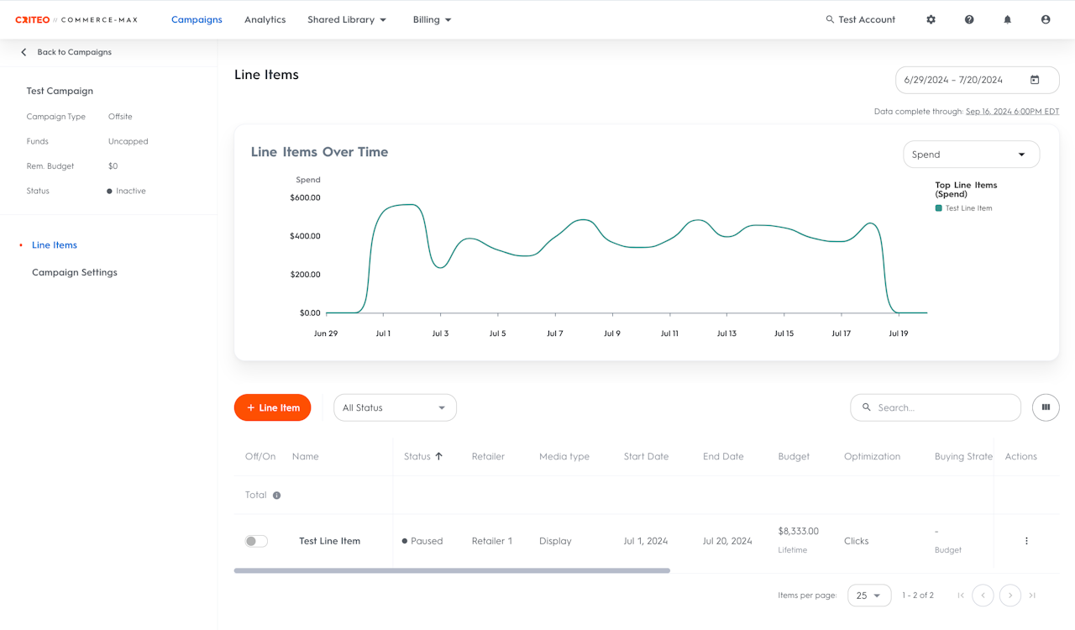Click the + Line Item button
1075x630 pixels.
click(x=272, y=407)
